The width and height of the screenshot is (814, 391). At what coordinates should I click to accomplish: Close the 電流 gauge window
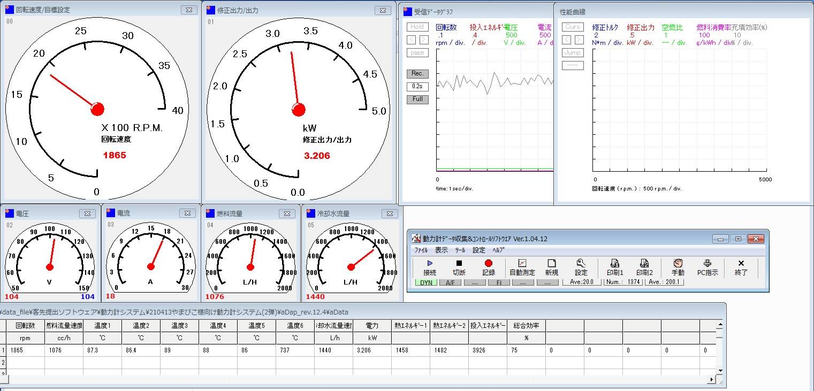[x=187, y=213]
